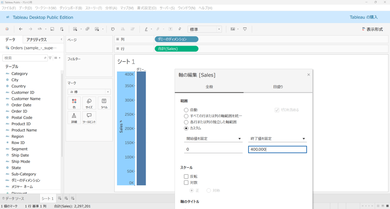Image resolution: width=390 pixels, height=209 pixels.
Task: Open the Tooltip mark card
Action: click(89, 118)
